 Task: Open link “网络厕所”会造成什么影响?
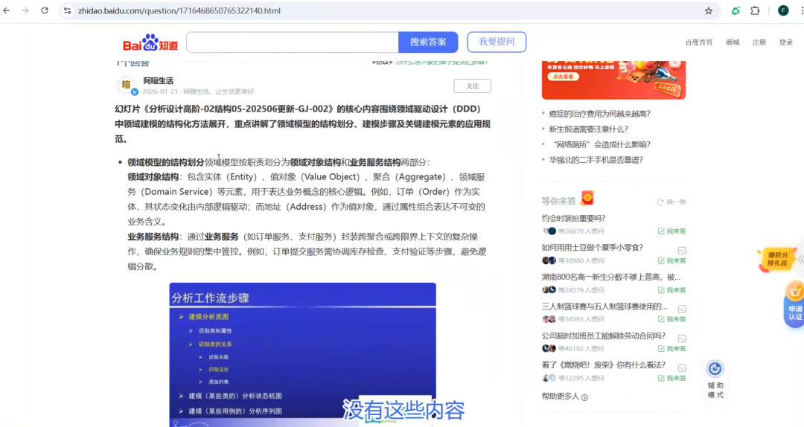point(599,144)
